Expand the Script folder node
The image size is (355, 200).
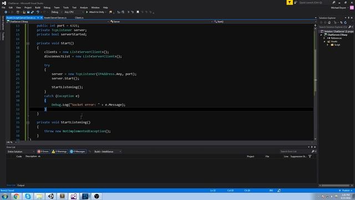point(327,45)
